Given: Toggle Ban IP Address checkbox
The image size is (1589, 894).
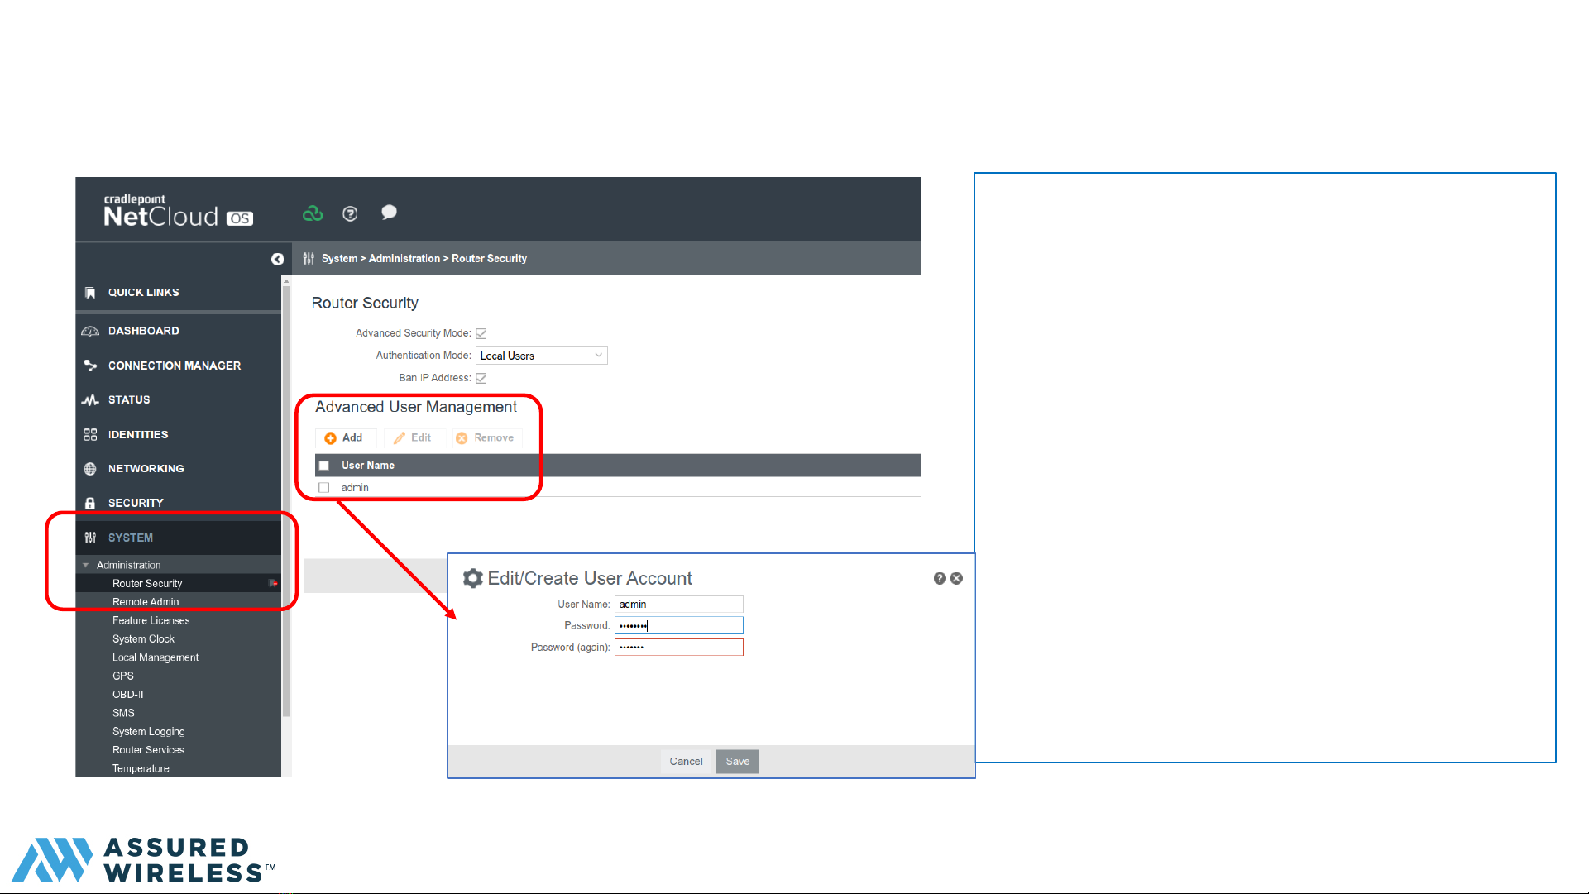Looking at the screenshot, I should click(481, 378).
